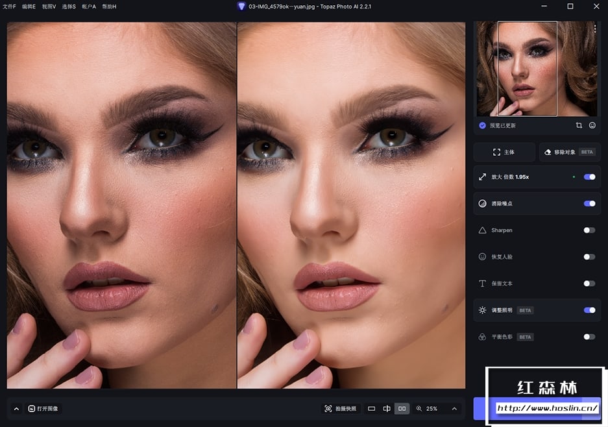Screen dimensions: 608x427
Task: Click the 消除噪点 label text
Action: (x=502, y=204)
